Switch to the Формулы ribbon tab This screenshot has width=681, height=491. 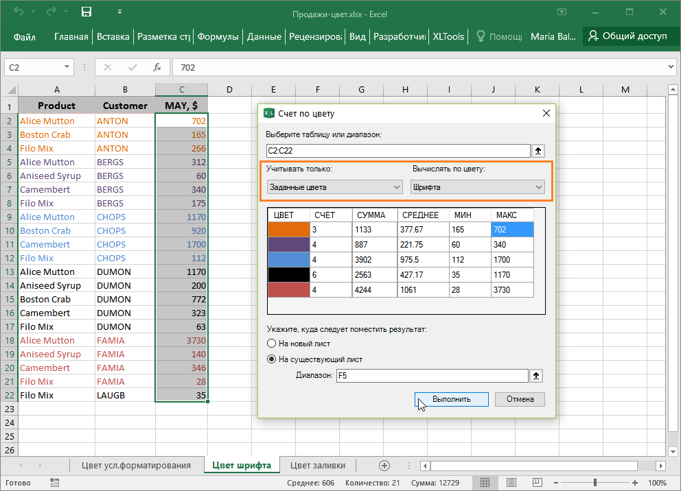pos(218,37)
